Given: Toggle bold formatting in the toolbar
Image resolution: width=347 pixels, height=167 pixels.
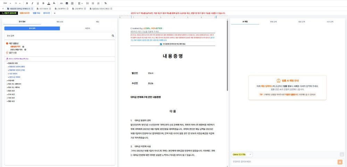Looking at the screenshot, I should click(x=27, y=3).
